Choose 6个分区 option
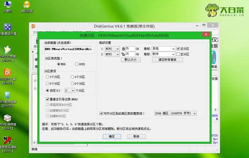The width and height of the screenshot is (249, 158). coord(78,83)
